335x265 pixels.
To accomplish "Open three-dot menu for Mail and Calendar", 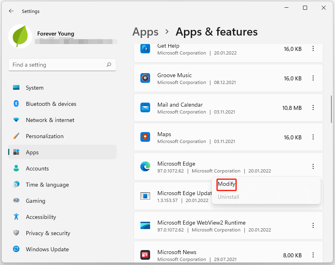I will click(x=313, y=107).
